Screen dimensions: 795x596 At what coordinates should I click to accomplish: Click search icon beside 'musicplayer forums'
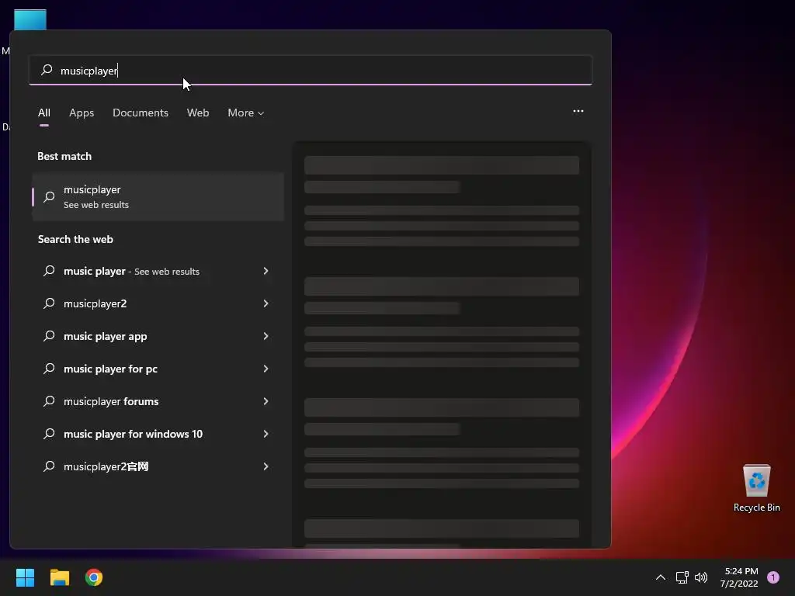click(49, 401)
